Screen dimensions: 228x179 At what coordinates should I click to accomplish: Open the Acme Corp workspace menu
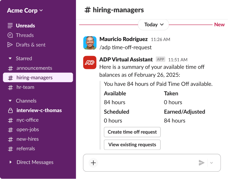coord(25,10)
